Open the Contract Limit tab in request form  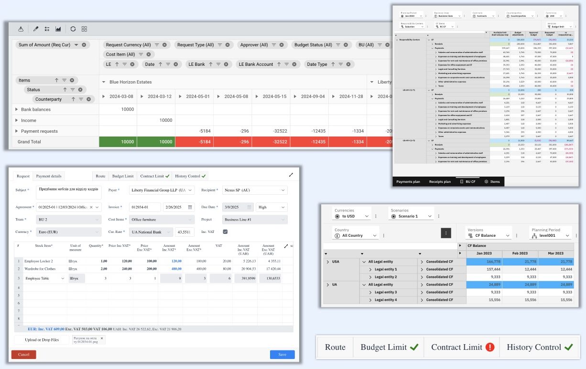[x=154, y=176]
